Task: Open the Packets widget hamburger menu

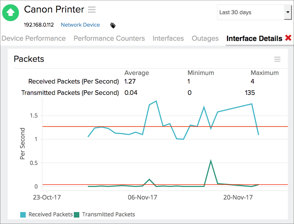Action: click(x=277, y=59)
